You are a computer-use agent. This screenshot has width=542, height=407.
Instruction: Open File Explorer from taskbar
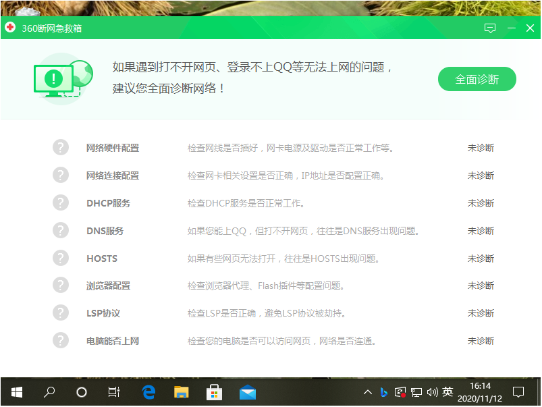[x=182, y=391]
